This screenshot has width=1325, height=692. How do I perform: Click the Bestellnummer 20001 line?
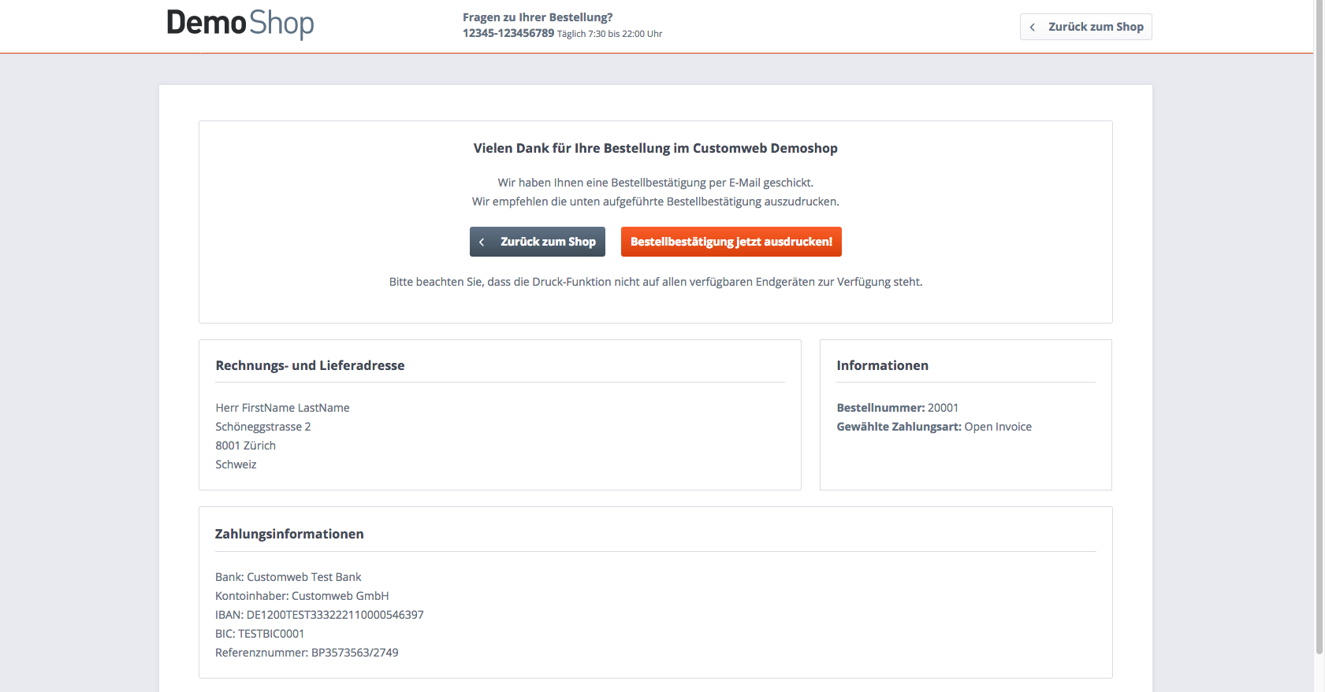[x=897, y=408]
